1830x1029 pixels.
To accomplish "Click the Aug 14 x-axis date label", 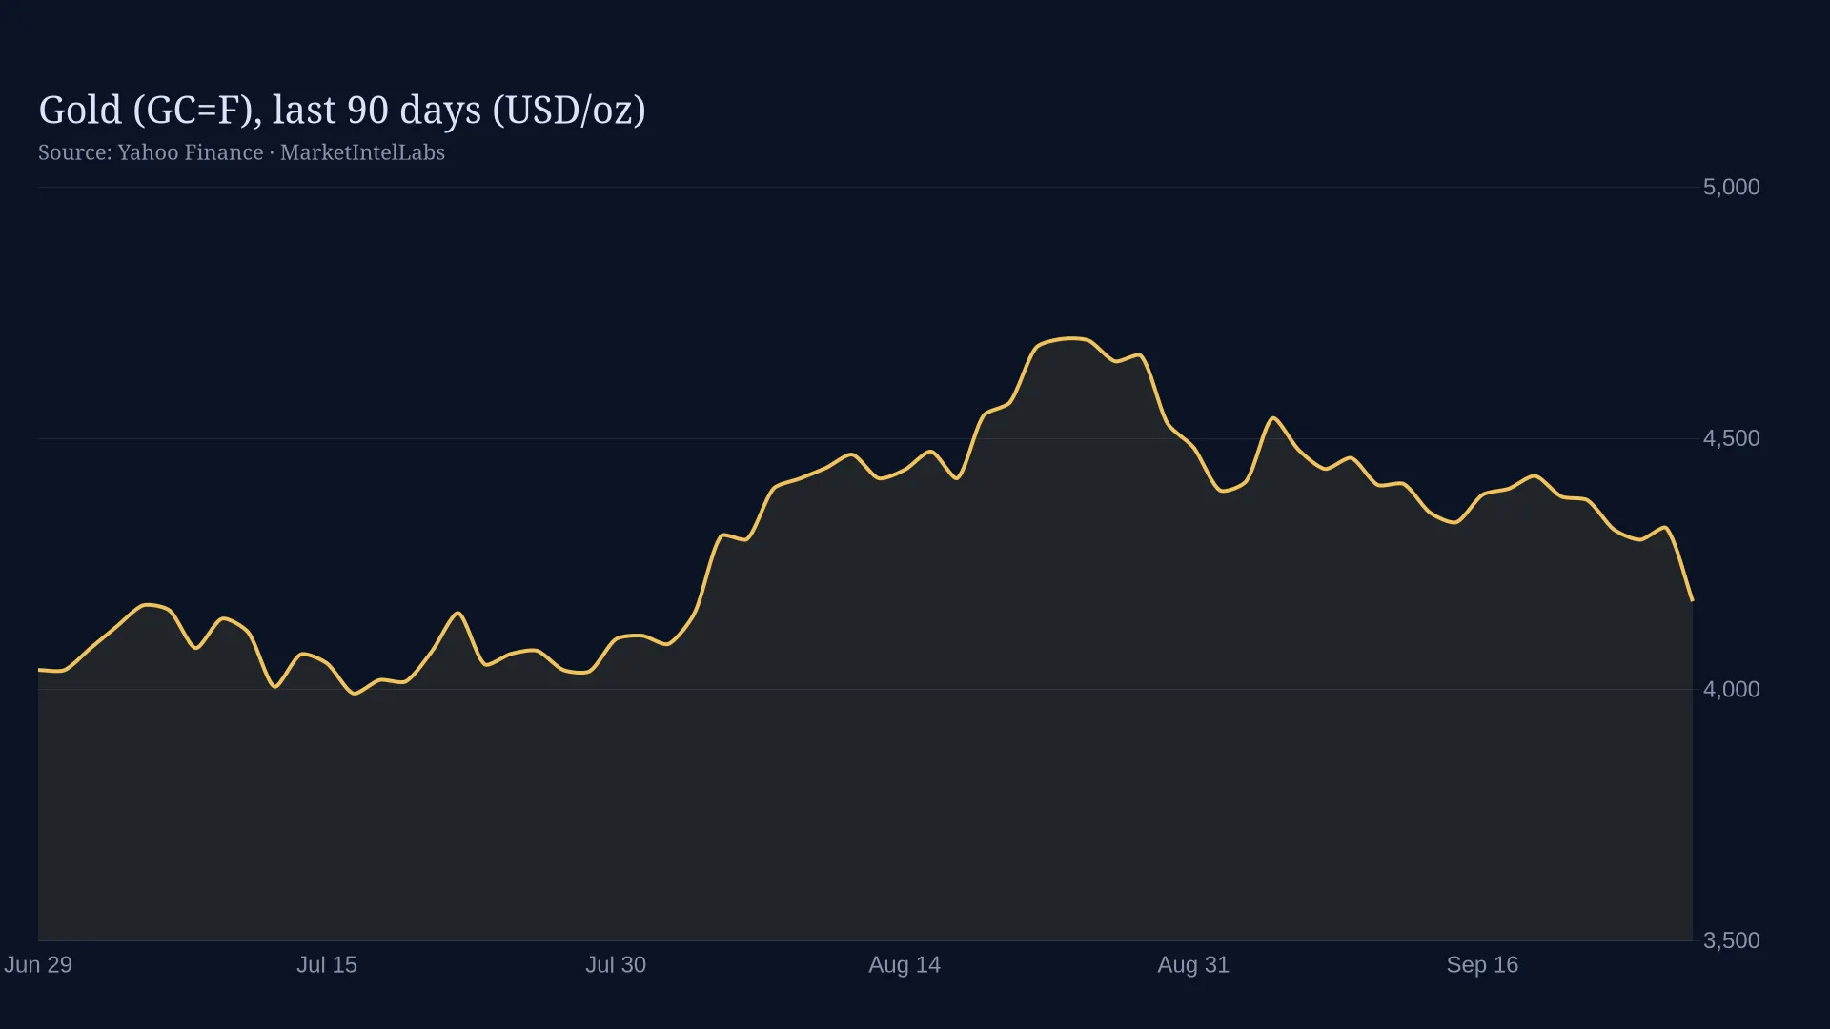I will point(905,964).
